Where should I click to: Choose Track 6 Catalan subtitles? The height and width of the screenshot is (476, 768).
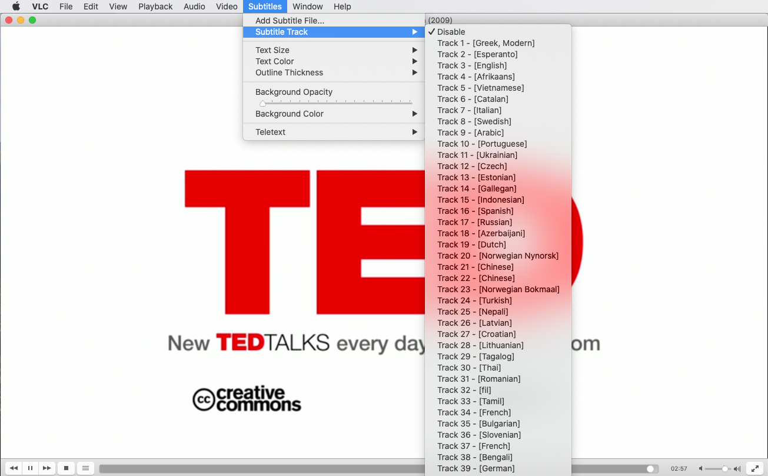click(498, 99)
